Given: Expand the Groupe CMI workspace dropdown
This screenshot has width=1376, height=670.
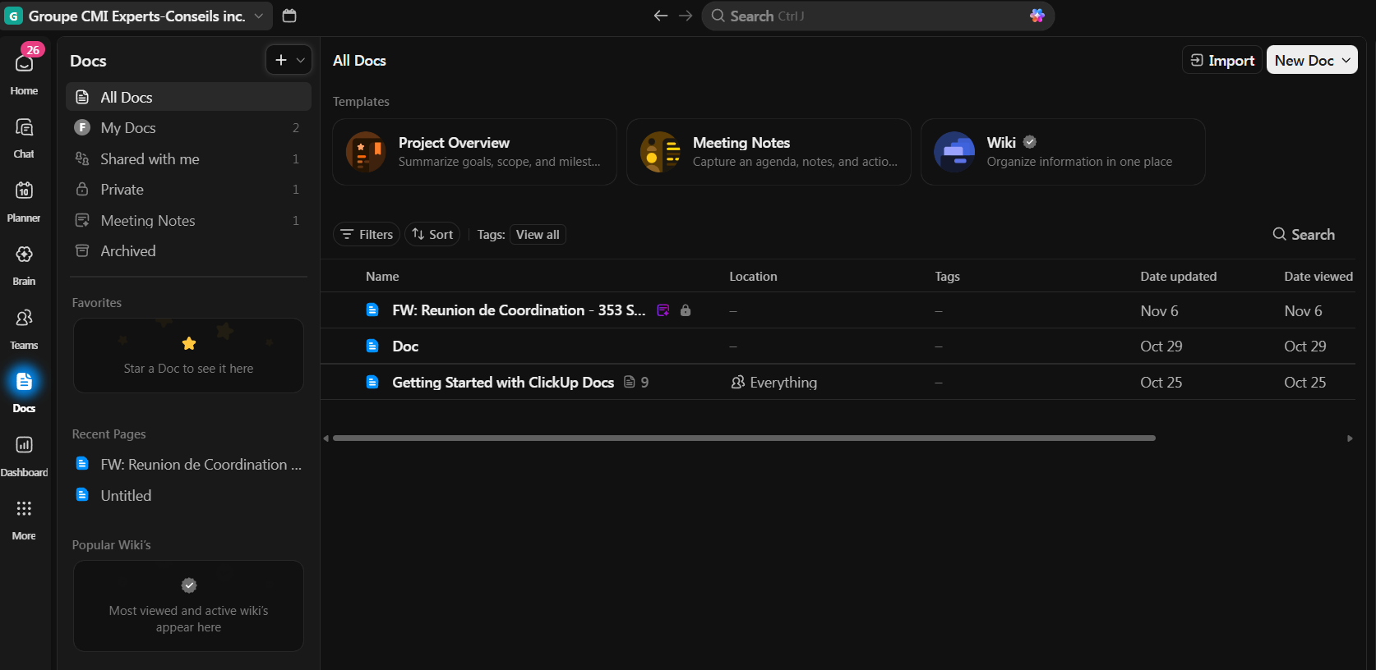Looking at the screenshot, I should (258, 16).
